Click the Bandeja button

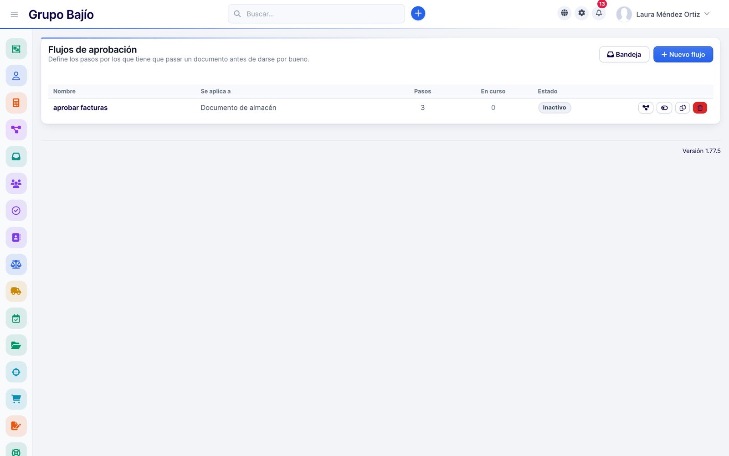(x=624, y=54)
